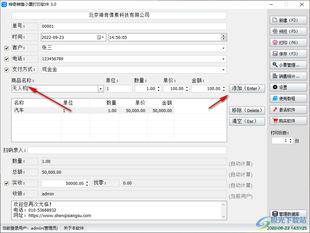Open 关于本软件 in status bar
The width and height of the screenshot is (310, 233).
tap(74, 228)
